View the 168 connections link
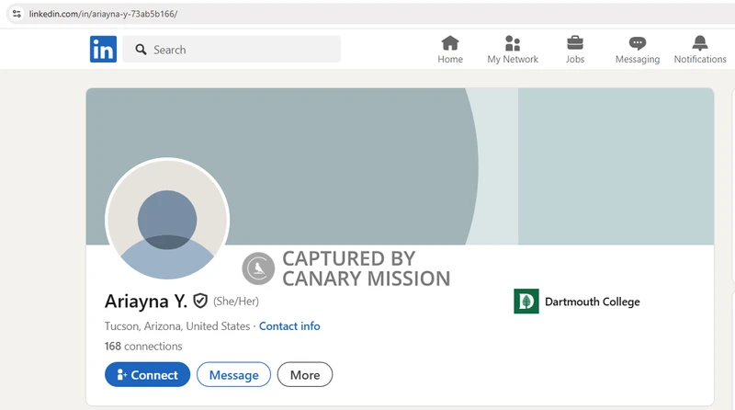735x410 pixels. click(143, 347)
